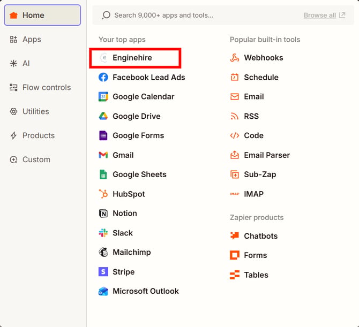359x327 pixels.
Task: Select the Mailchimp text label
Action: click(132, 252)
